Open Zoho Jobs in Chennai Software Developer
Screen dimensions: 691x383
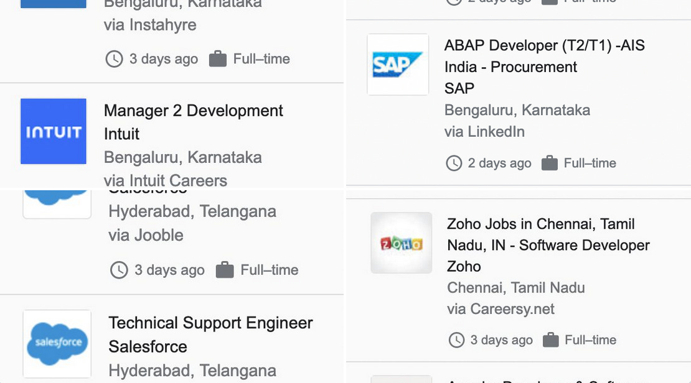point(548,234)
